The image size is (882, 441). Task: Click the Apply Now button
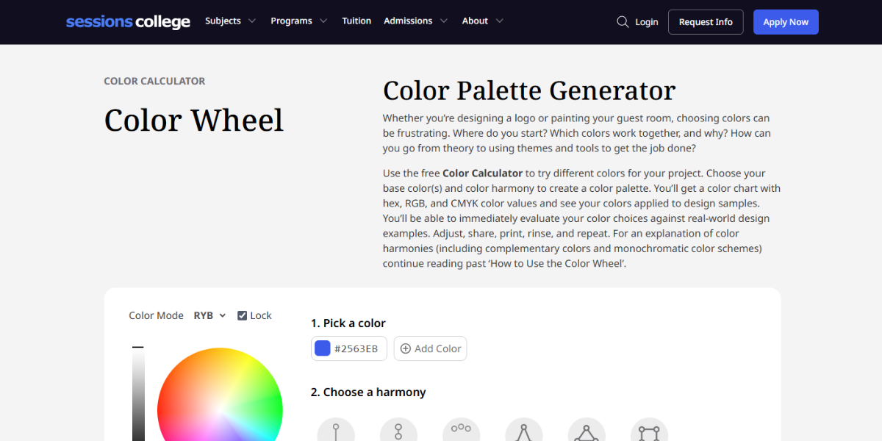tap(786, 21)
